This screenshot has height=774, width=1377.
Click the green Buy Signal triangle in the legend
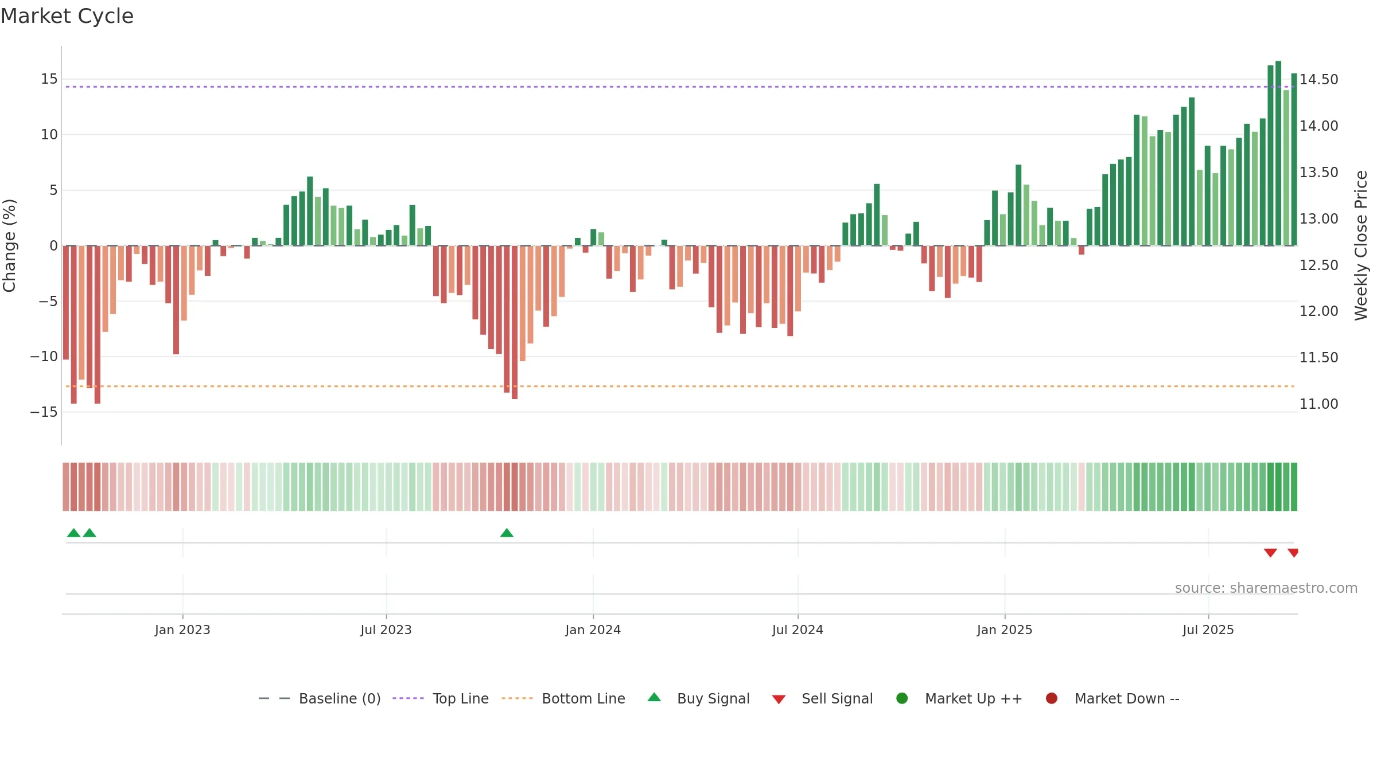coord(654,697)
